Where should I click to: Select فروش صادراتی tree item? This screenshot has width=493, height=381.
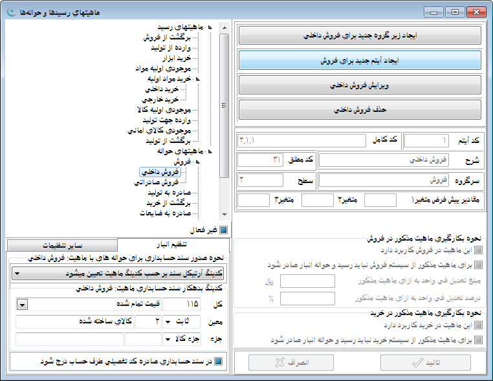[157, 182]
